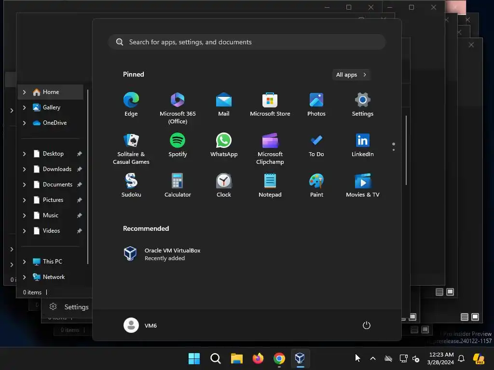Expand the Home tree node

pos(24,92)
